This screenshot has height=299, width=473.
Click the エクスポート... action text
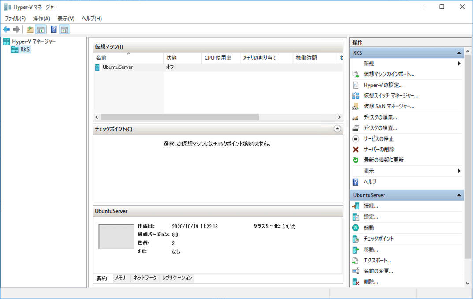point(377,260)
